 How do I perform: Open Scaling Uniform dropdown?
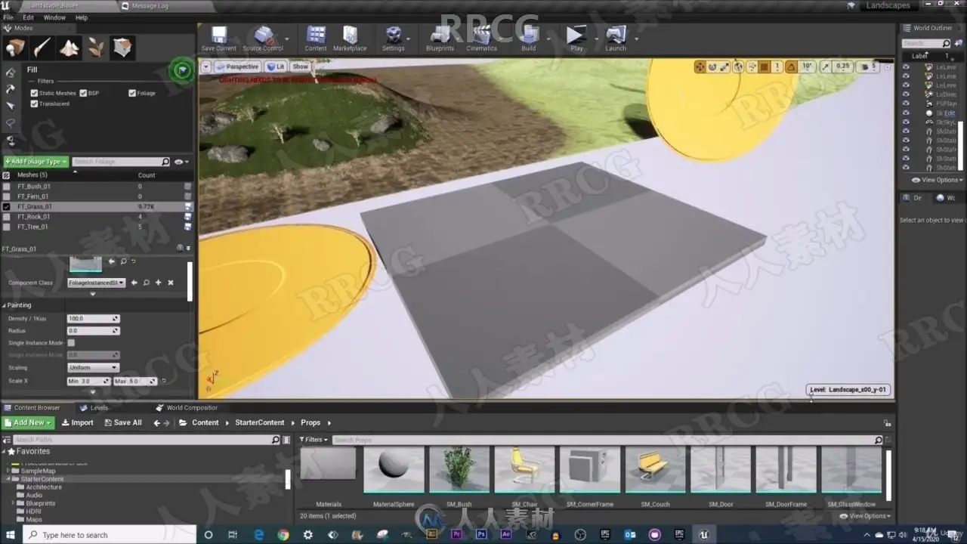93,368
